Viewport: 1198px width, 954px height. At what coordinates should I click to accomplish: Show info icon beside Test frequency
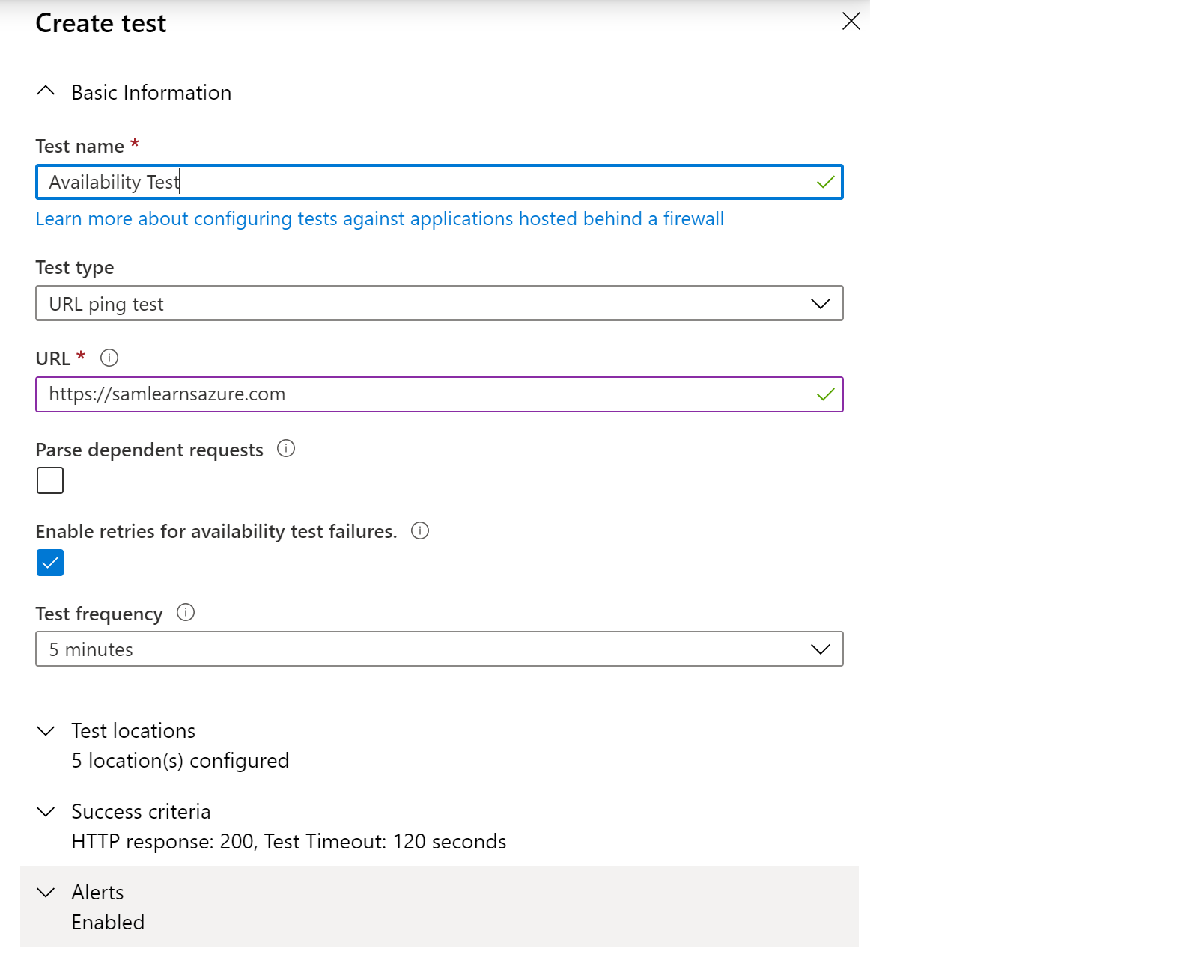pos(186,612)
